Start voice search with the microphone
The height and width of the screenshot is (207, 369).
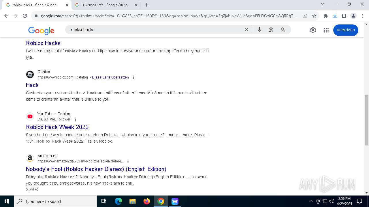click(x=259, y=30)
